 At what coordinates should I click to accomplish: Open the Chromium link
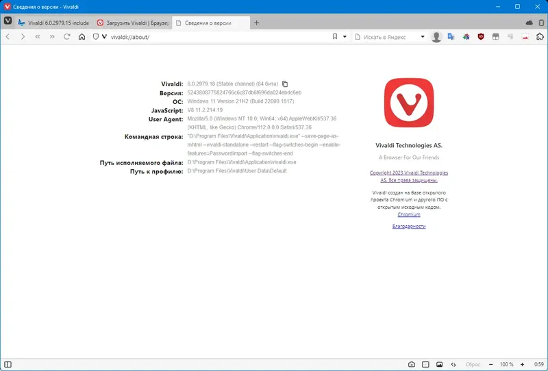(409, 214)
